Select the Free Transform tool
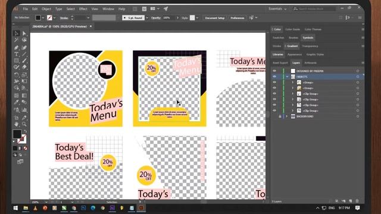This screenshot has width=381, height=214. [x=24, y=81]
